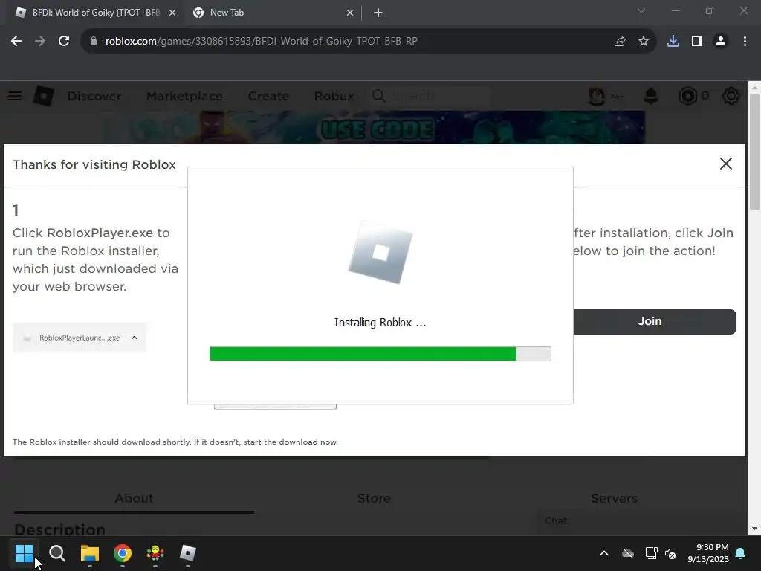Go back with the browser back arrow

coord(16,42)
